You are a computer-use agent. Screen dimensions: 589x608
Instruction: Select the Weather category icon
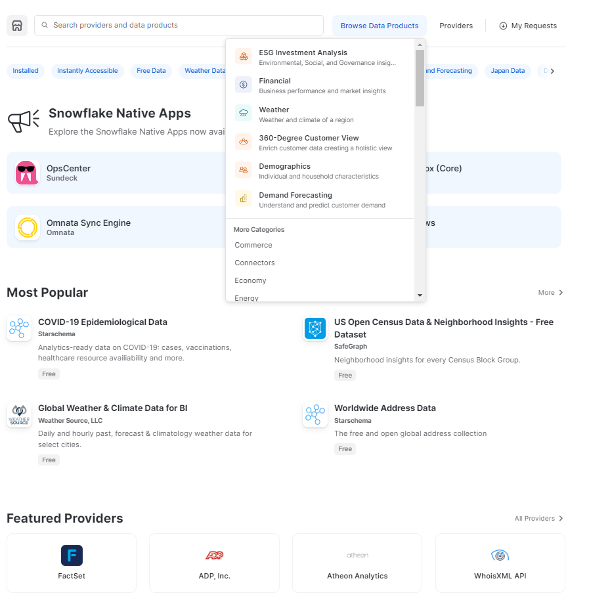(x=242, y=112)
